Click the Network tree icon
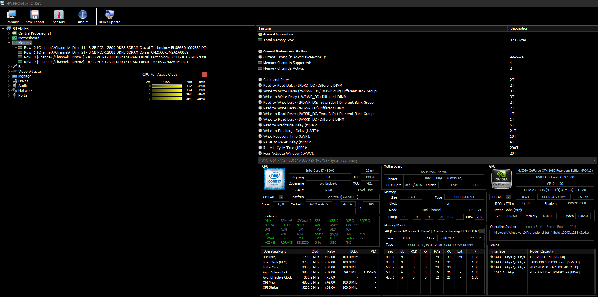The image size is (598, 297). 15,91
